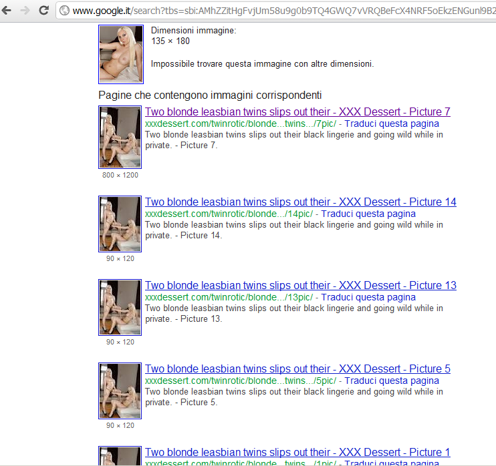The image size is (496, 466).
Task: Open the Picture 14 result thumbnail
Action: pos(120,224)
